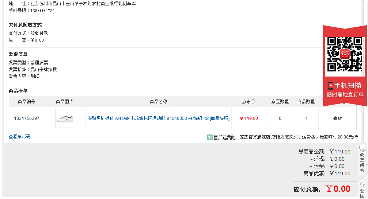Click the 运费 ¥0.00 line under payment
368x199 pixels.
click(26, 40)
